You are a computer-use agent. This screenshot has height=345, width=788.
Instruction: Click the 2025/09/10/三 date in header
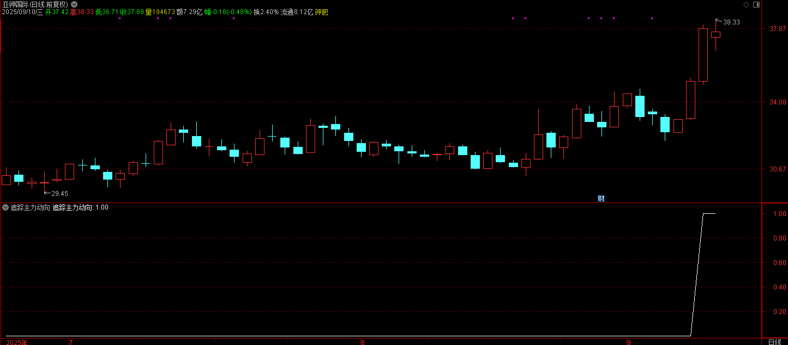(x=22, y=12)
